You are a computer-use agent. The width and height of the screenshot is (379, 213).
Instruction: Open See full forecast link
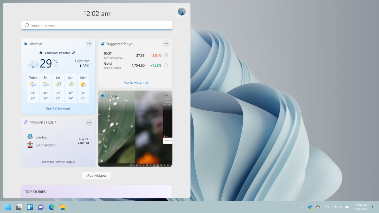point(58,109)
